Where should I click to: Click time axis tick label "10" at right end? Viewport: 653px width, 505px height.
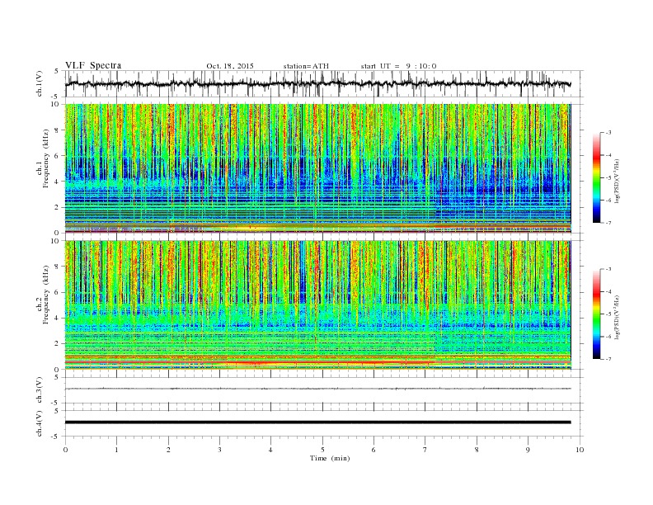[x=580, y=450]
